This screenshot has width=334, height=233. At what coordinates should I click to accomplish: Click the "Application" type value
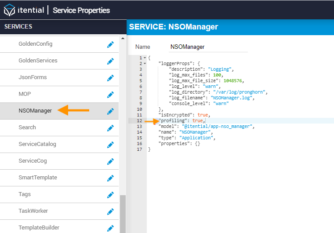(x=196, y=138)
